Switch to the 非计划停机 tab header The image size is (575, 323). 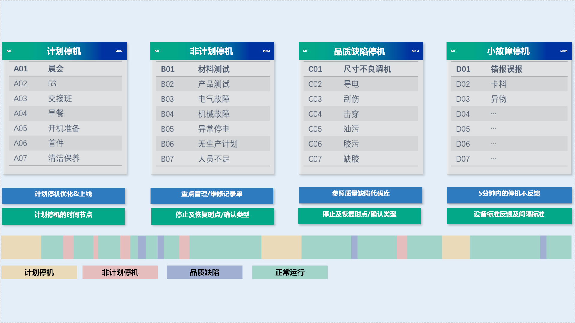coord(212,51)
